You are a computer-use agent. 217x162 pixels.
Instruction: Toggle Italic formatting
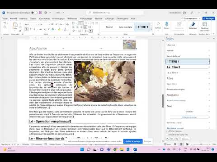coord(30,29)
